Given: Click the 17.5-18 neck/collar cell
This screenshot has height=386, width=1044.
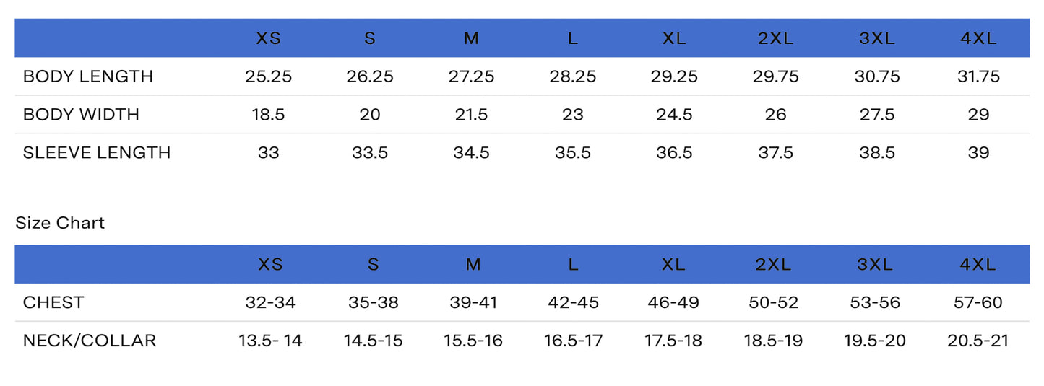Looking at the screenshot, I should point(673,341).
